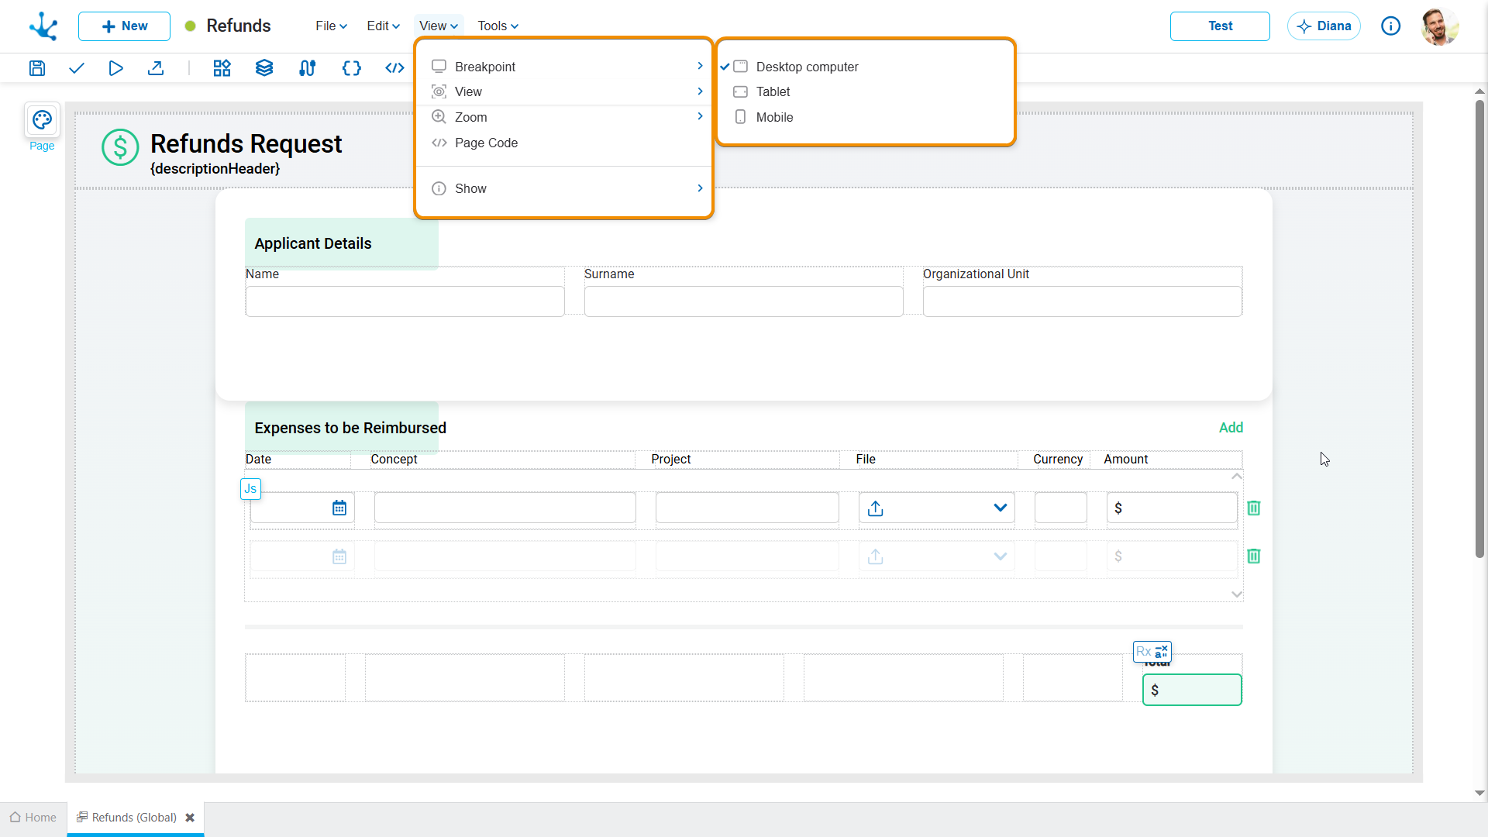Click the export share icon
This screenshot has width=1488, height=837.
(x=156, y=68)
